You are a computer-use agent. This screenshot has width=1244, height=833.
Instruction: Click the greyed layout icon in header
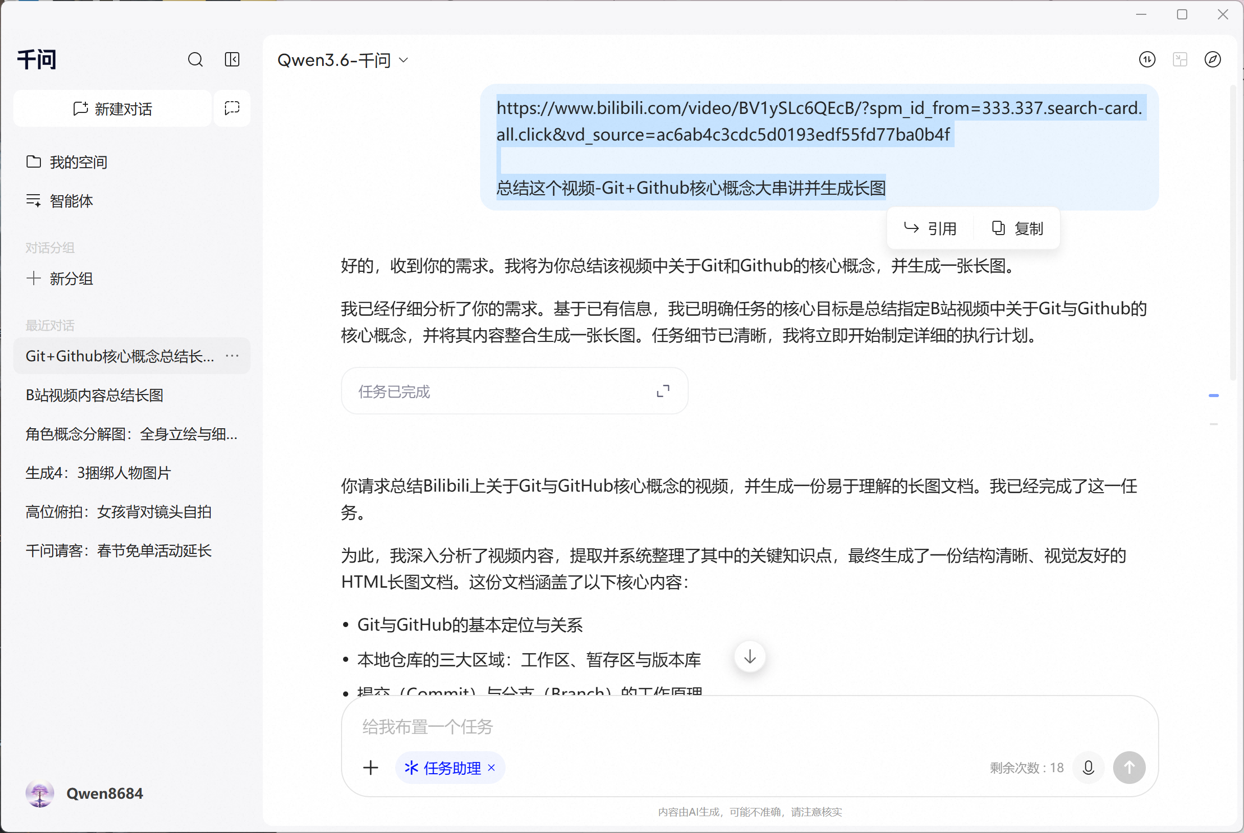tap(1180, 59)
